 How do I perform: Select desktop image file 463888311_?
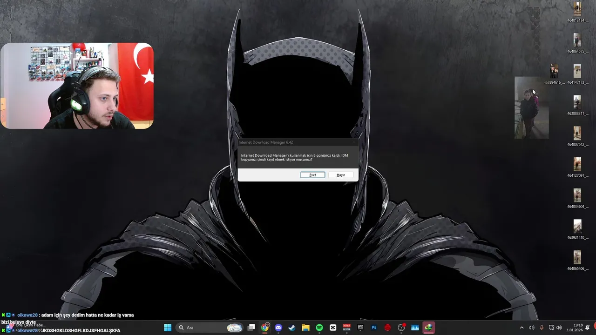pos(577,106)
